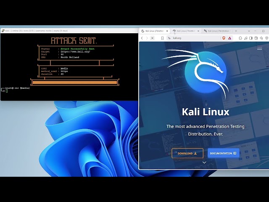Maximize the browser window
The image size is (269, 202).
pyautogui.click(x=263, y=31)
